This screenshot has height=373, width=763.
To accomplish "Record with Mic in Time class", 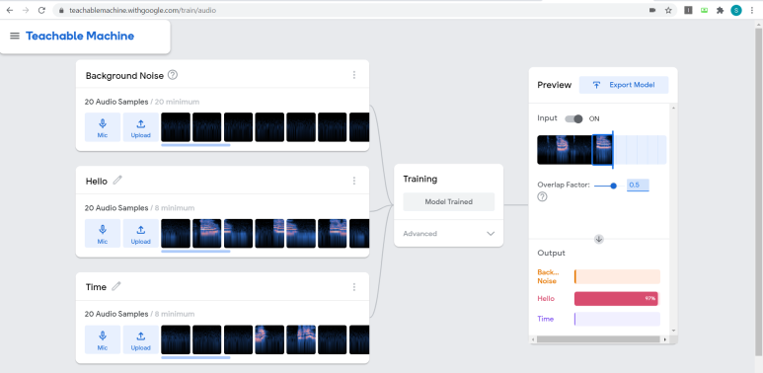I will [103, 339].
